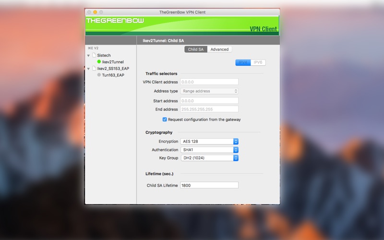This screenshot has height=240, width=384.
Task: Click the Traffic selectors section label
Action: [161, 73]
